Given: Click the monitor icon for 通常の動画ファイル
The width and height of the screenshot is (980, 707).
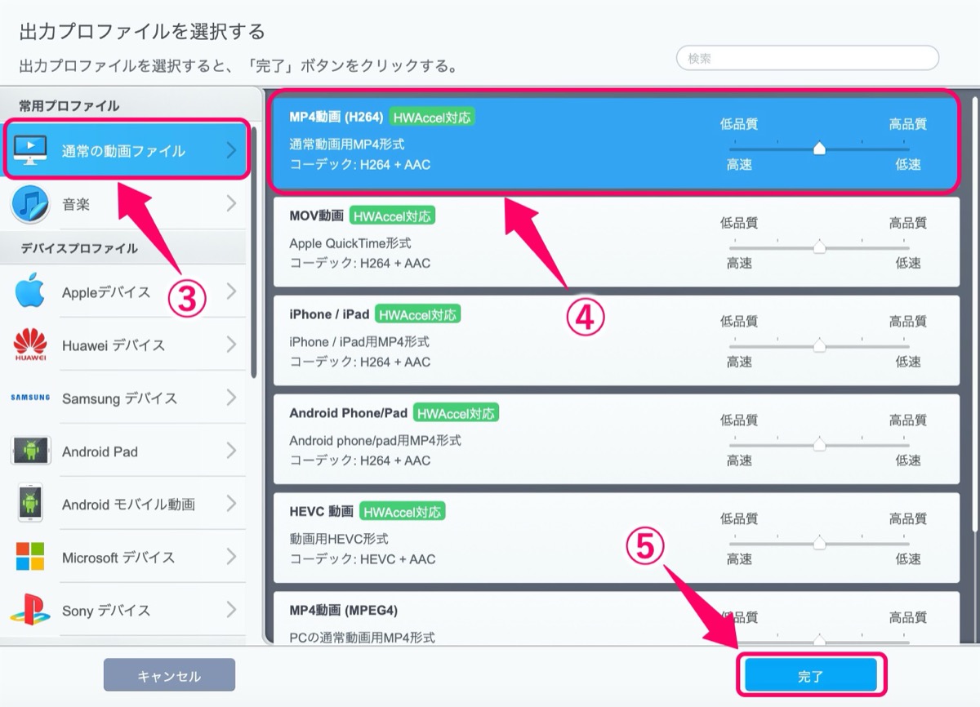Looking at the screenshot, I should tap(30, 150).
